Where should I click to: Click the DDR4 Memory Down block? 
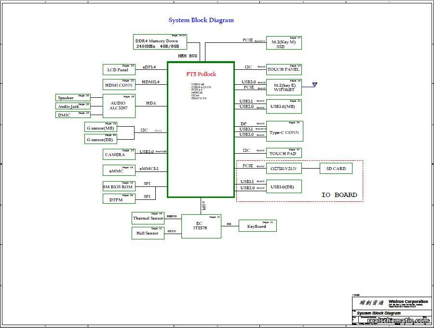(x=160, y=42)
